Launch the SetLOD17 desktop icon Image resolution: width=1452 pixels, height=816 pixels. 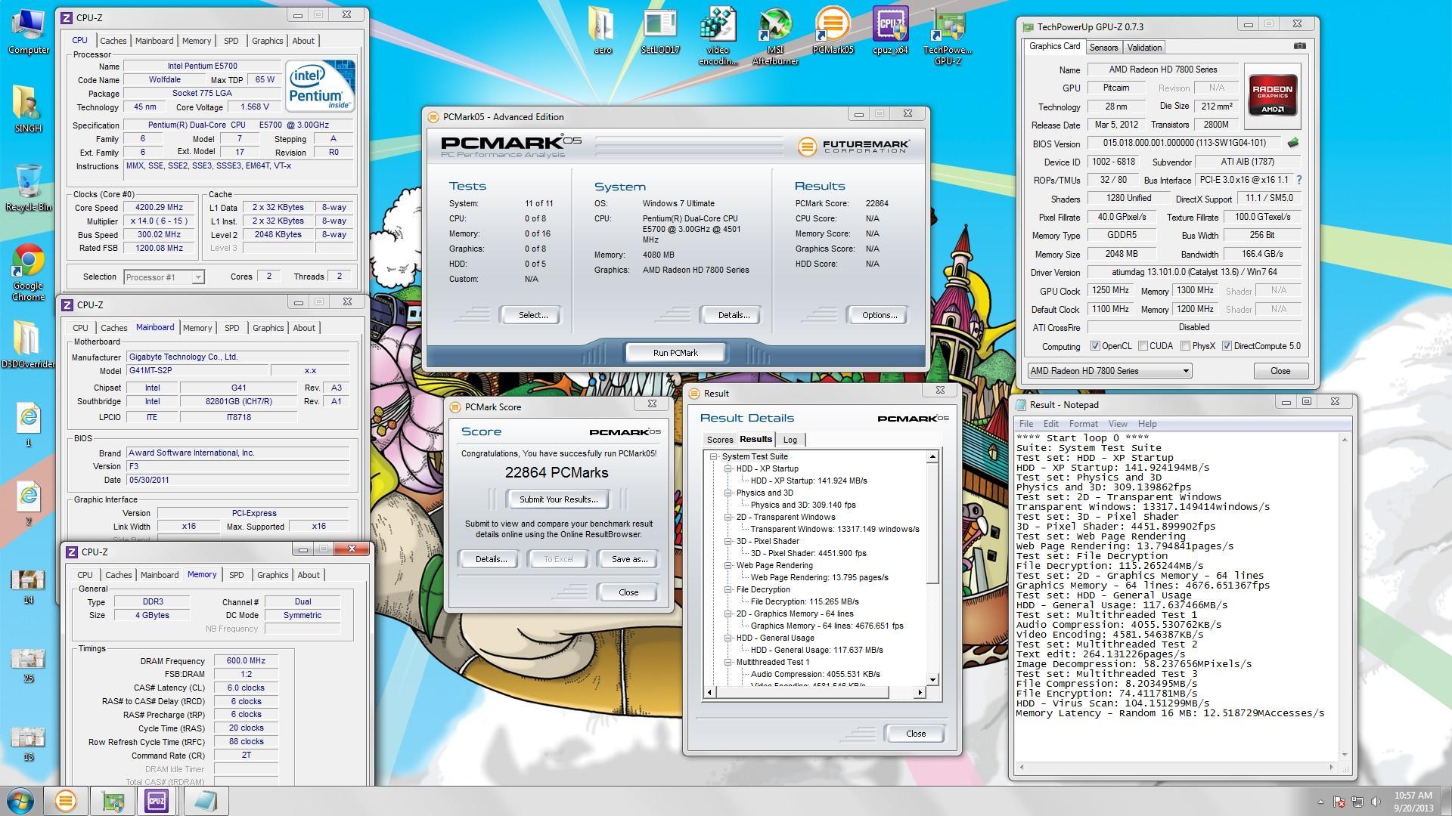pyautogui.click(x=660, y=32)
